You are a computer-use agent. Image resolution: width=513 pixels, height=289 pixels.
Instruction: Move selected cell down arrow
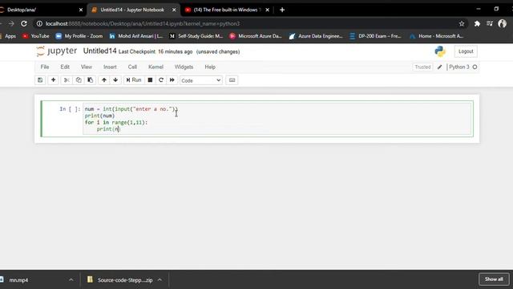click(115, 80)
